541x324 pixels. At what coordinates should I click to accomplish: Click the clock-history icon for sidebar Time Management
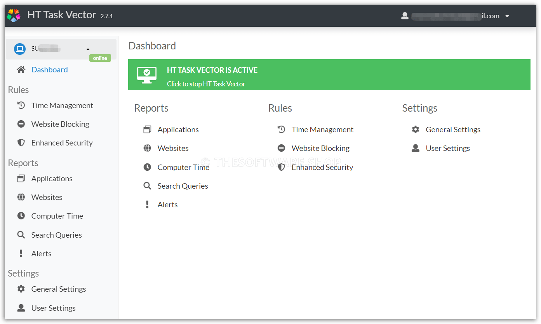21,105
